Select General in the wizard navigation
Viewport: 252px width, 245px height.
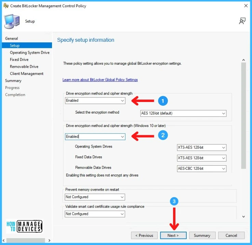click(11, 38)
